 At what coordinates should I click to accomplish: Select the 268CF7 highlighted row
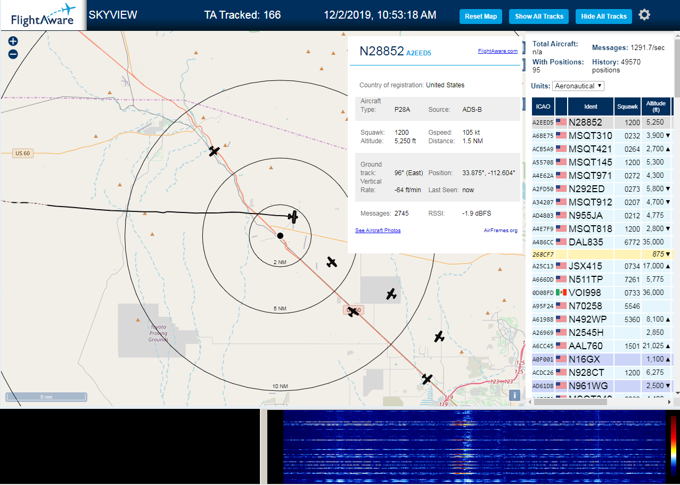point(602,254)
